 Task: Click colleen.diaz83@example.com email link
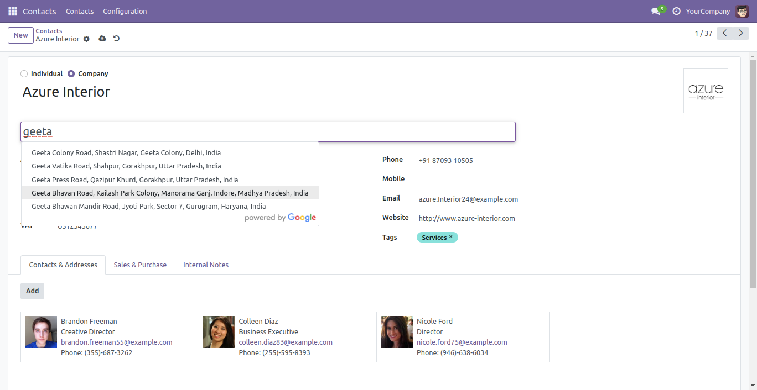coord(286,342)
